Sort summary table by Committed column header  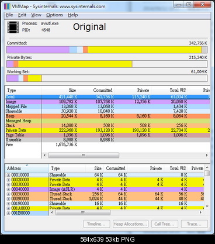[x=96, y=90]
